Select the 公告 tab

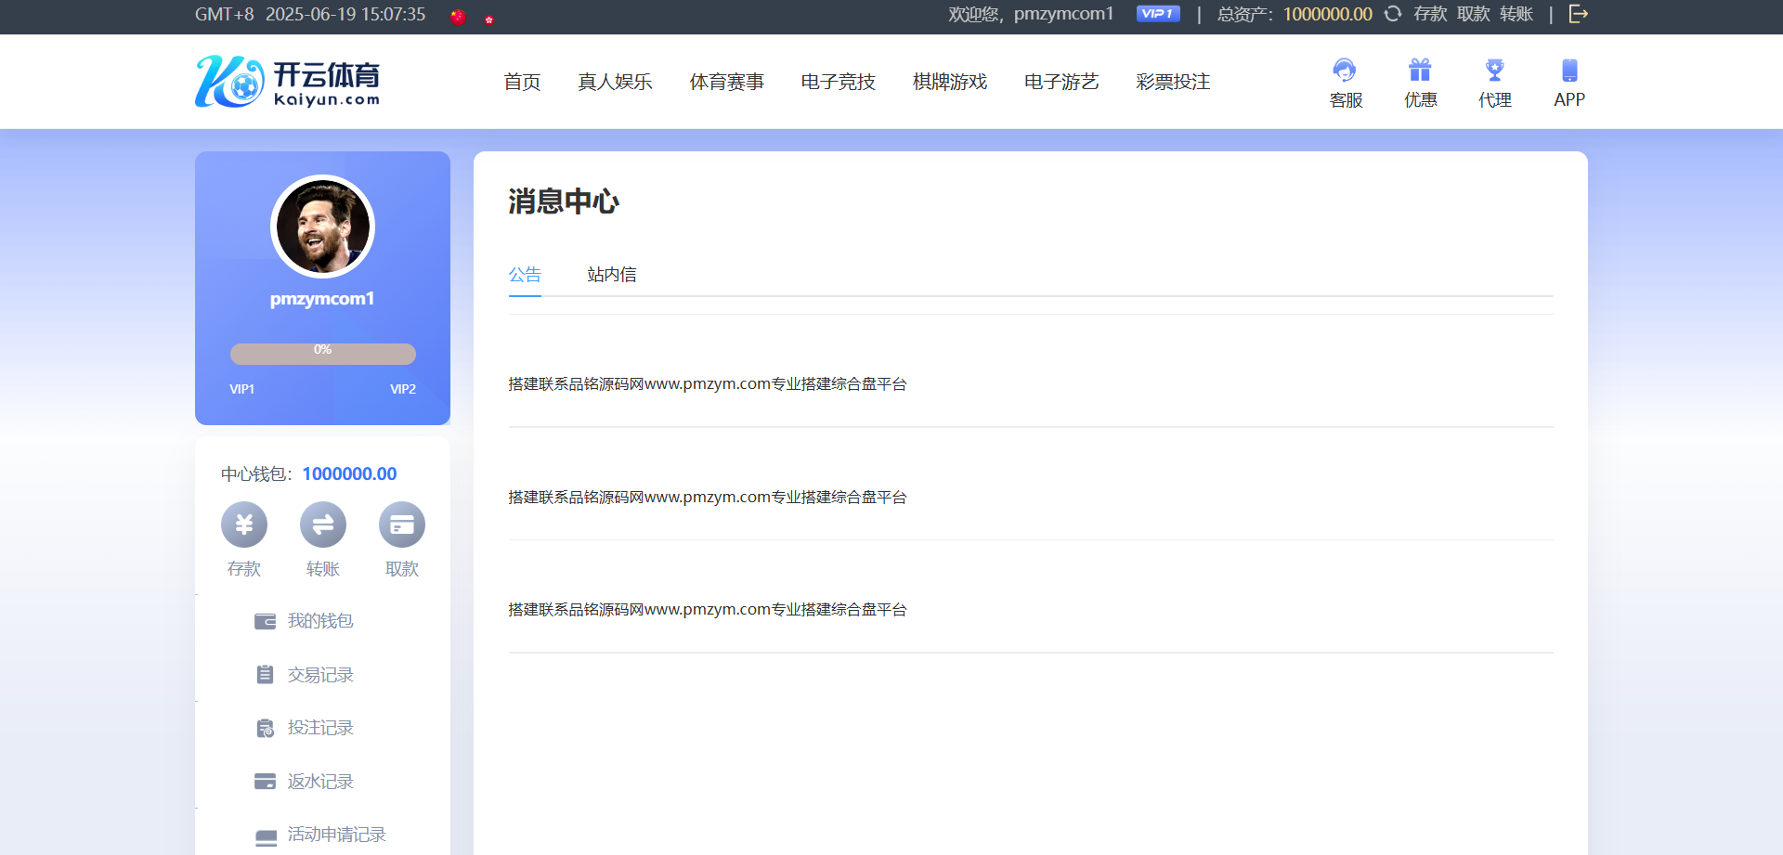pyautogui.click(x=525, y=275)
